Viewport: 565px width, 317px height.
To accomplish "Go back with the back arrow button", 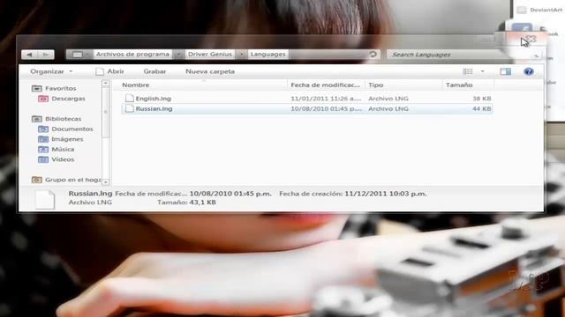I will click(29, 55).
